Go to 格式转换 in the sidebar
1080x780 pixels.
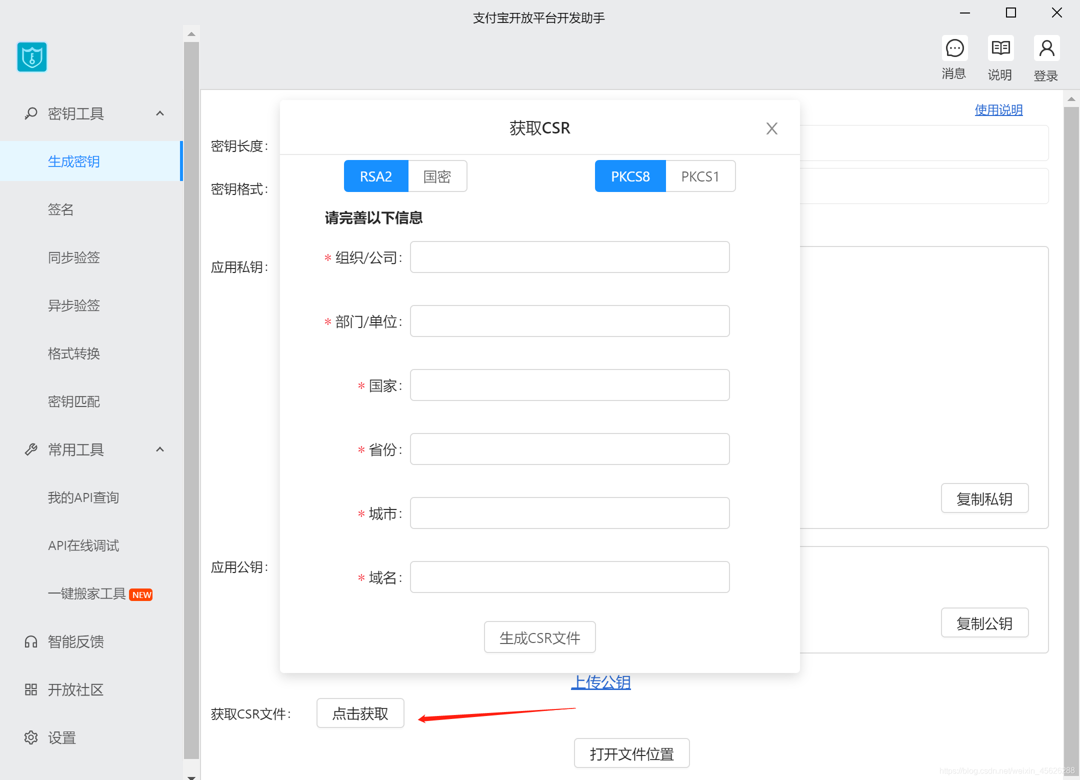click(x=74, y=353)
